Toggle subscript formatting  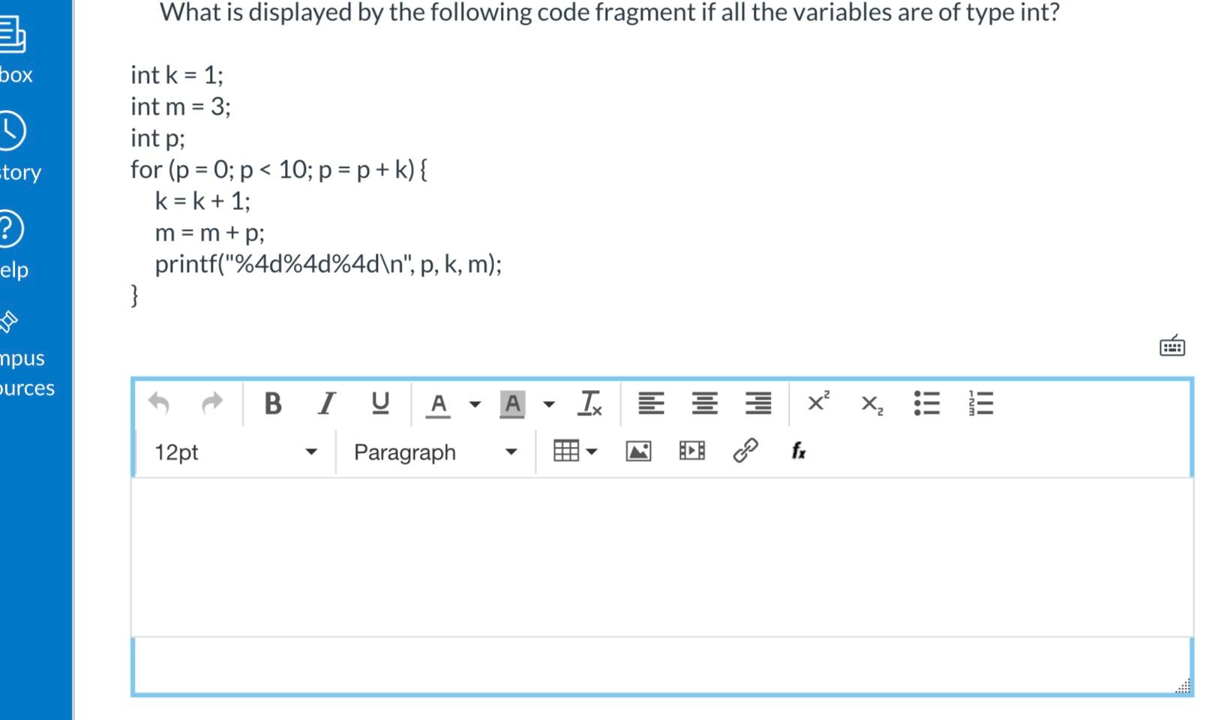point(871,405)
